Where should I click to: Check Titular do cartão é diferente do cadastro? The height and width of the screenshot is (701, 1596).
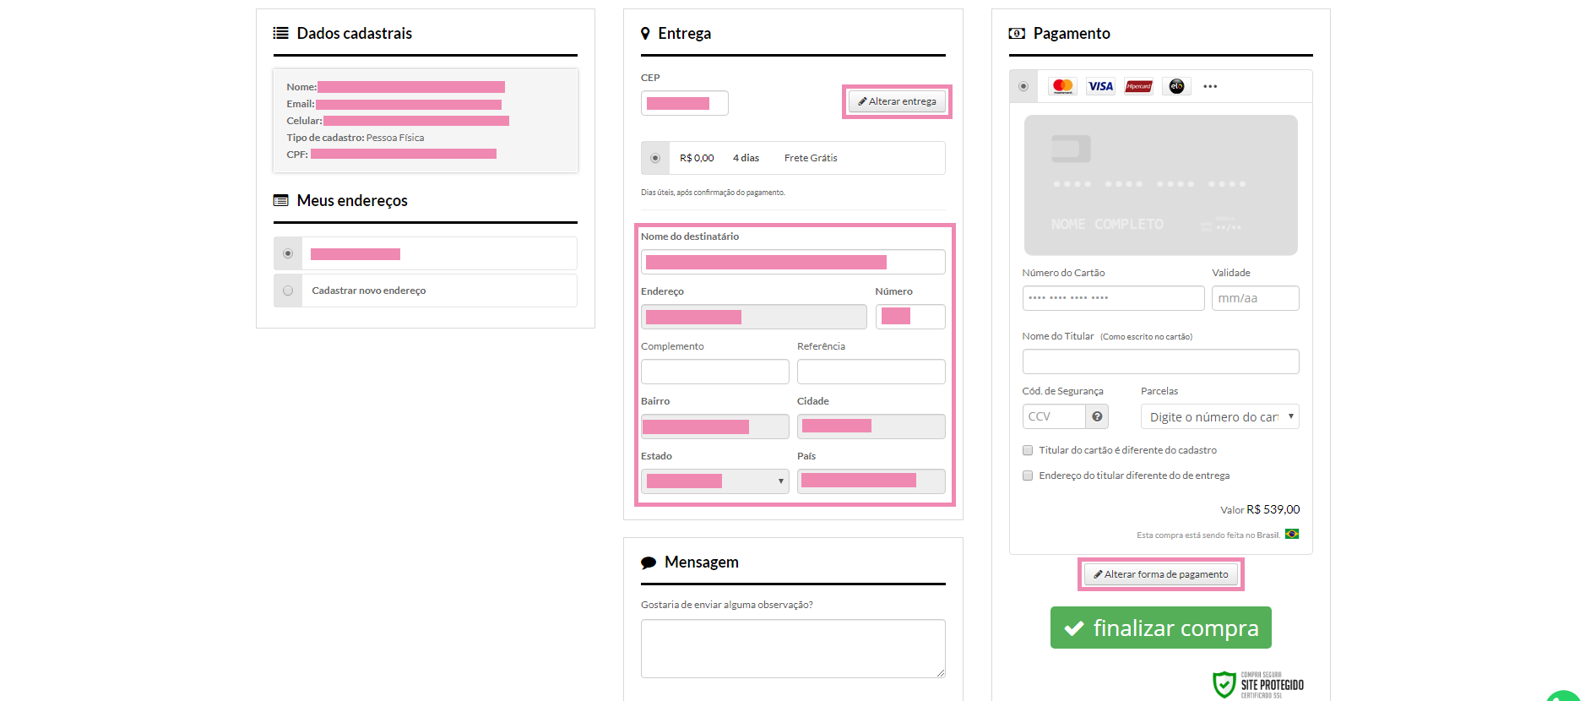coord(1028,450)
